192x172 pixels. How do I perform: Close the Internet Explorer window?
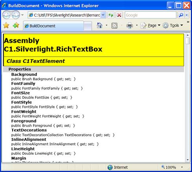click(x=187, y=6)
